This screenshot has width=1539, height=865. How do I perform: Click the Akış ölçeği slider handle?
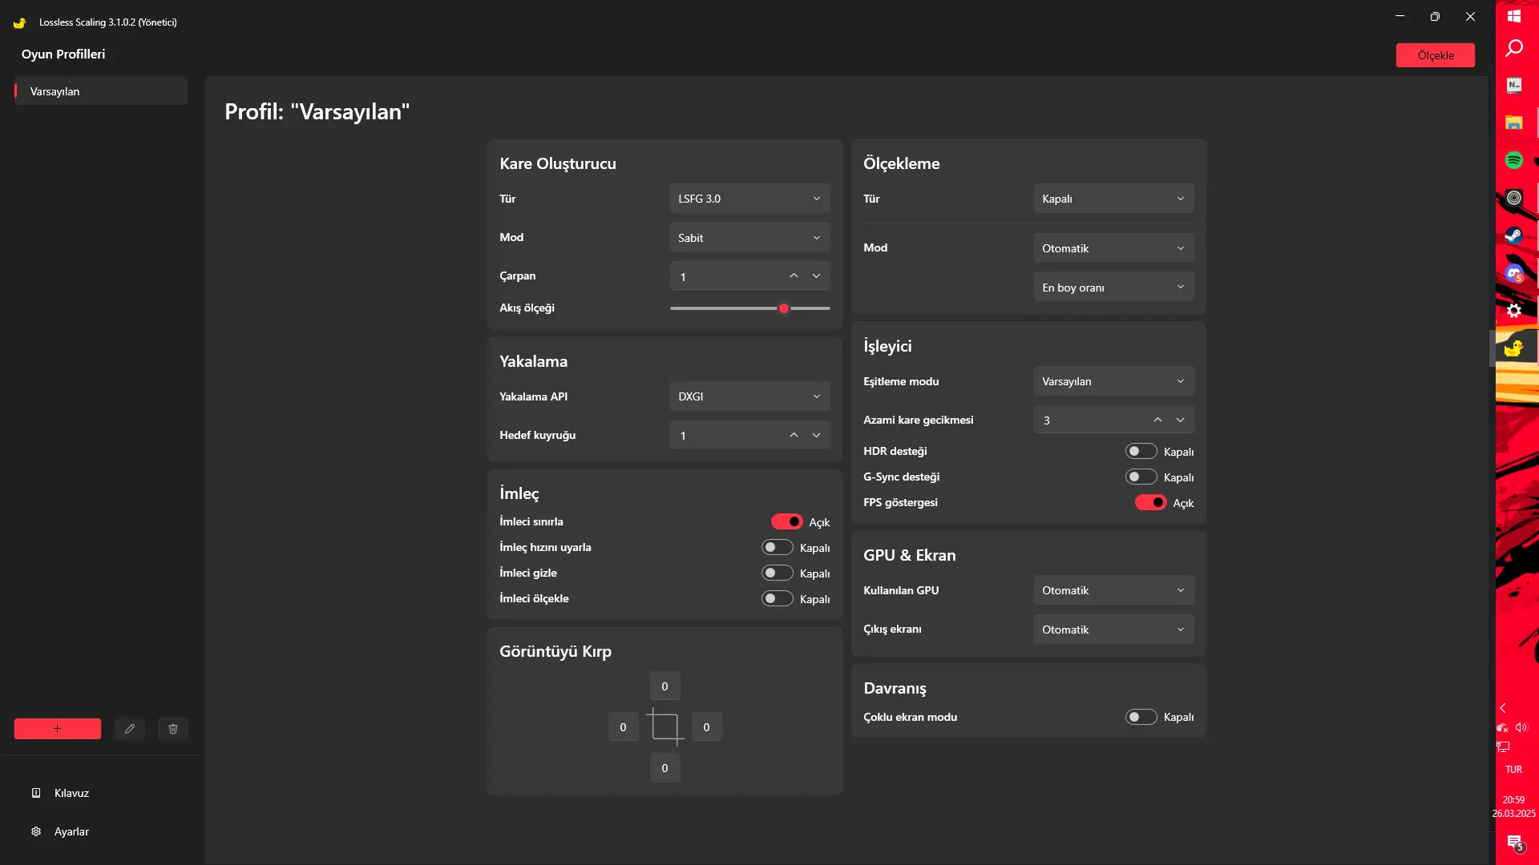click(x=784, y=308)
